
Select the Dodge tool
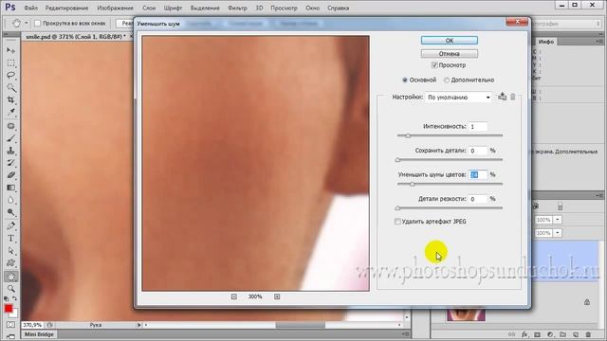click(x=10, y=212)
